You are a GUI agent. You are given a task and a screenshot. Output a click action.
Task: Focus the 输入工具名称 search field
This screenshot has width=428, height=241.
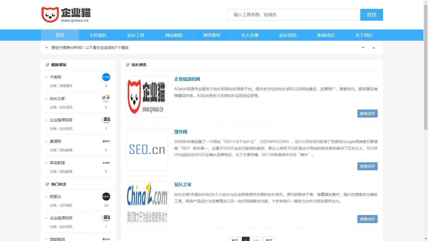click(294, 15)
